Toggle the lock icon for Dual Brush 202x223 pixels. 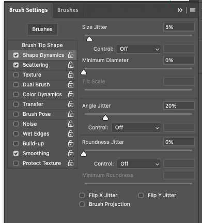[x=71, y=84]
